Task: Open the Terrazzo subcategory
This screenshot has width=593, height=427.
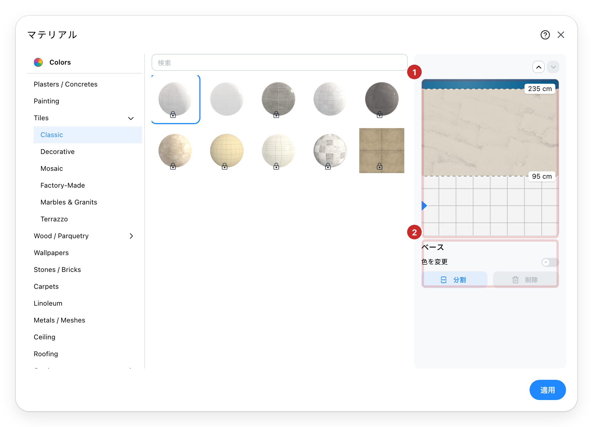Action: tap(54, 219)
